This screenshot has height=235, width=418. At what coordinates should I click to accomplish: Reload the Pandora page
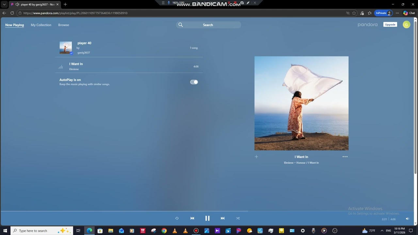point(12,13)
